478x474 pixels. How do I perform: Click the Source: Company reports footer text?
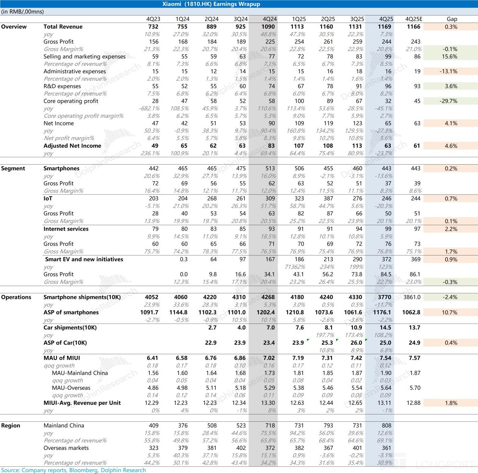click(73, 470)
